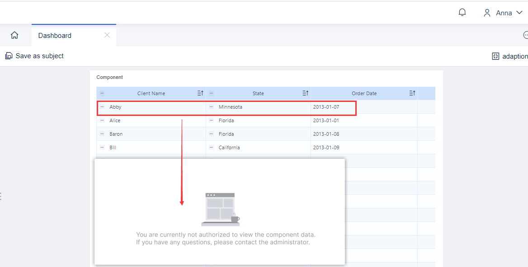Click the Home icon
Image resolution: width=528 pixels, height=267 pixels.
click(x=14, y=35)
